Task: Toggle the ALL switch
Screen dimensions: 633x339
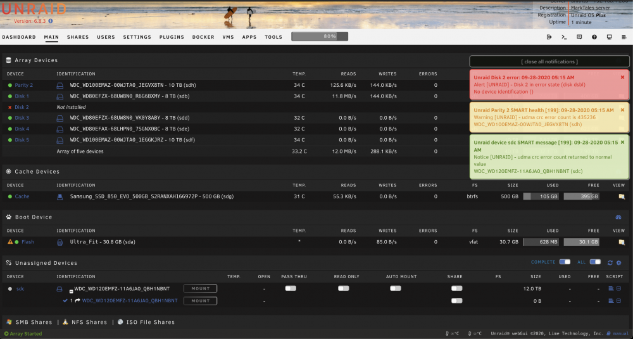Action: tap(595, 262)
